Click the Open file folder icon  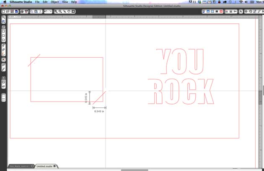pos(8,11)
